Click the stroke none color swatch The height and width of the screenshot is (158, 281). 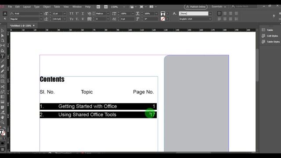click(163, 19)
